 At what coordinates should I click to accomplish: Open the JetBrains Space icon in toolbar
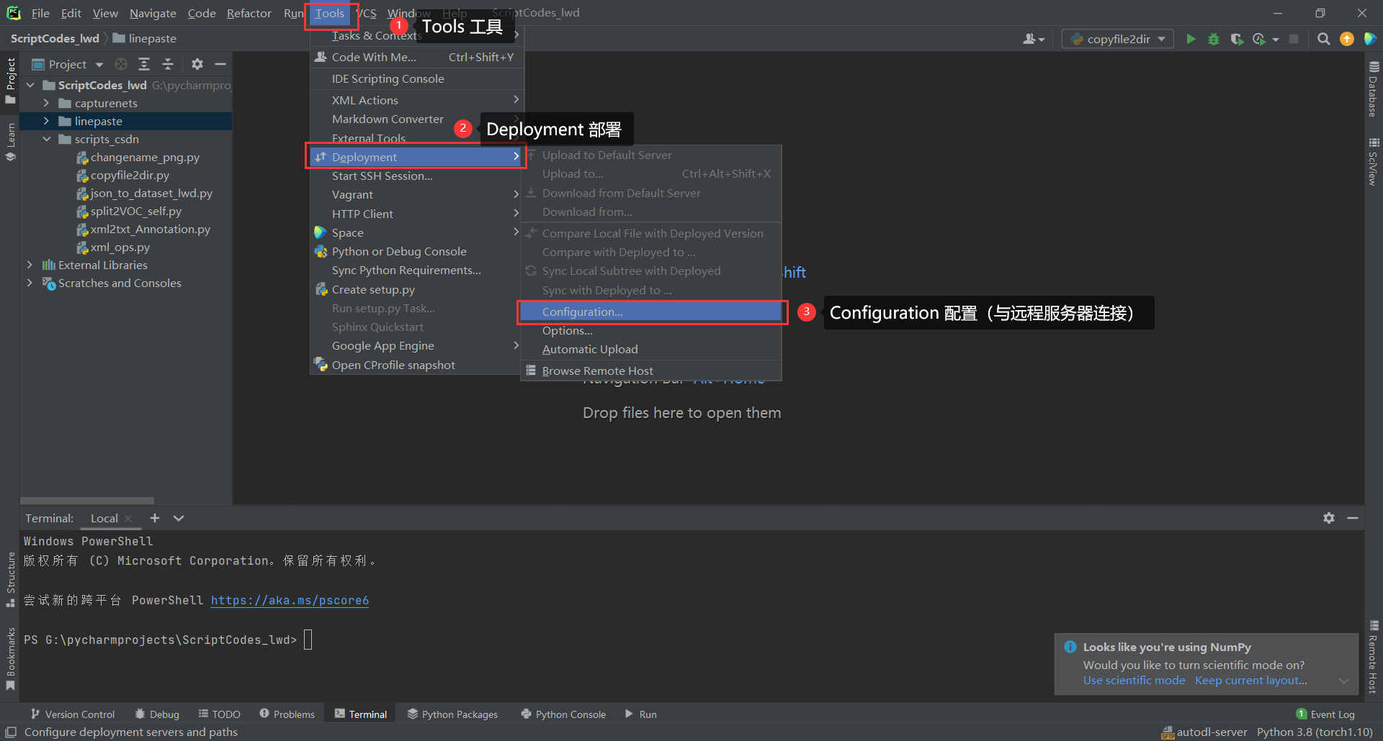(1370, 39)
